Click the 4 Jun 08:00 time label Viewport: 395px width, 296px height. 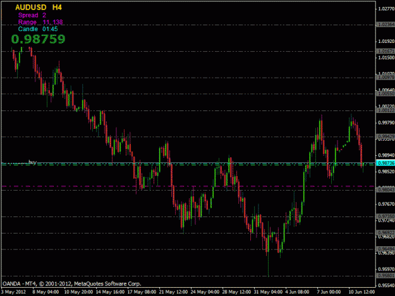[x=297, y=292]
